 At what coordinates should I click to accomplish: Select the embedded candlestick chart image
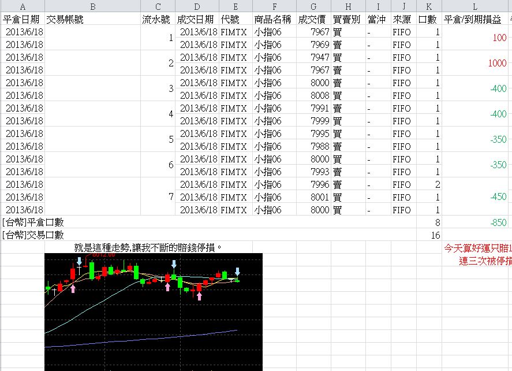[154, 312]
